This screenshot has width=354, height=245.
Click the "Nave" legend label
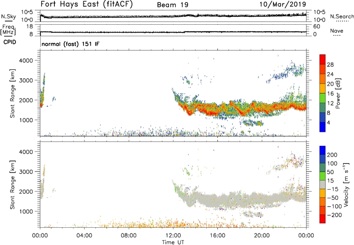pyautogui.click(x=337, y=31)
